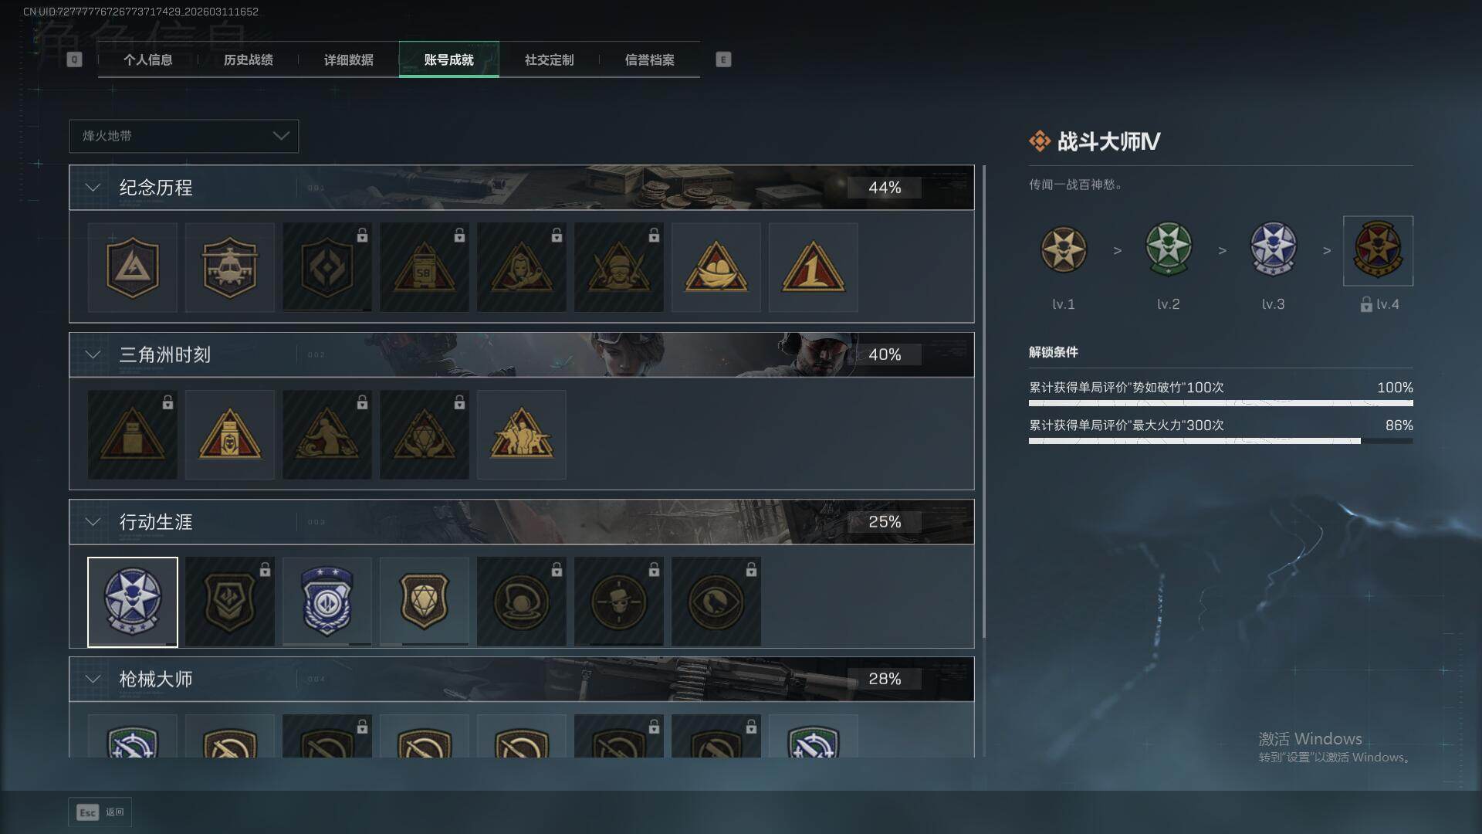Collapse the 纪念历程 section
Viewport: 1482px width, 834px height.
(93, 188)
